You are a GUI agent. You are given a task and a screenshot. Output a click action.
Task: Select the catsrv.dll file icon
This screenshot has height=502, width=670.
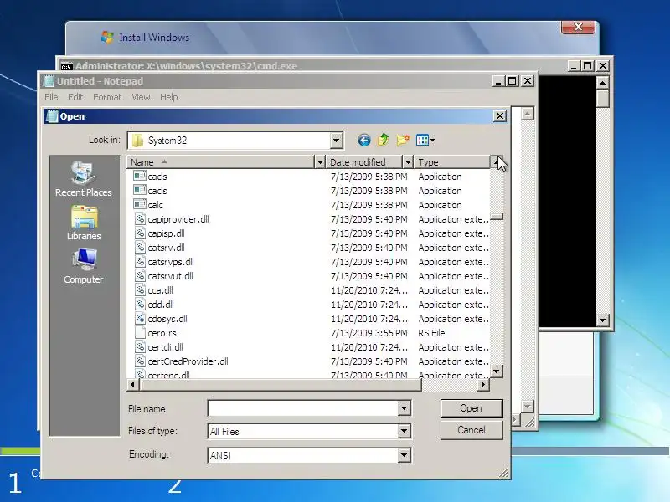pyautogui.click(x=140, y=247)
